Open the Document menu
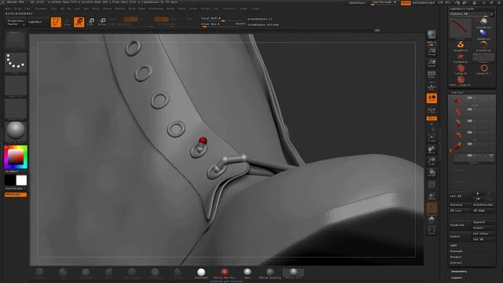 click(x=40, y=9)
